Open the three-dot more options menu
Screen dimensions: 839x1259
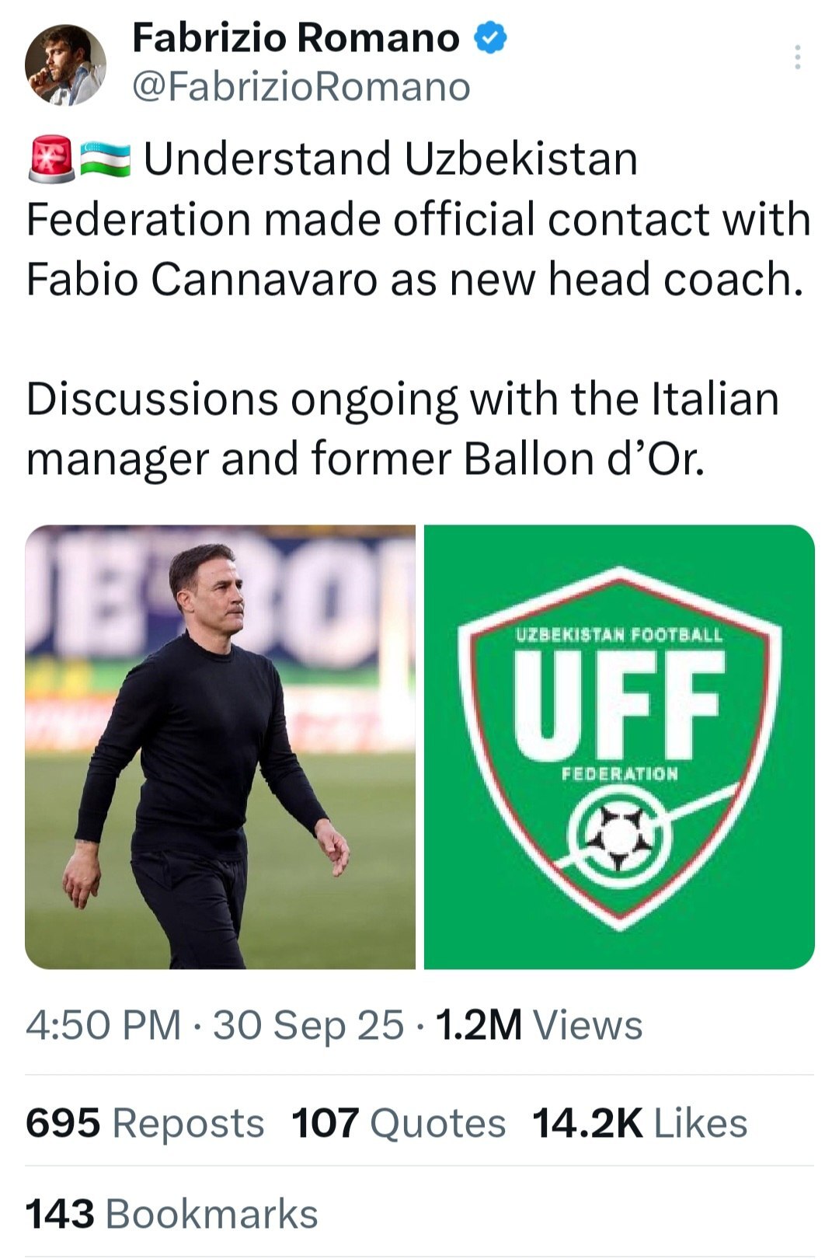click(797, 58)
